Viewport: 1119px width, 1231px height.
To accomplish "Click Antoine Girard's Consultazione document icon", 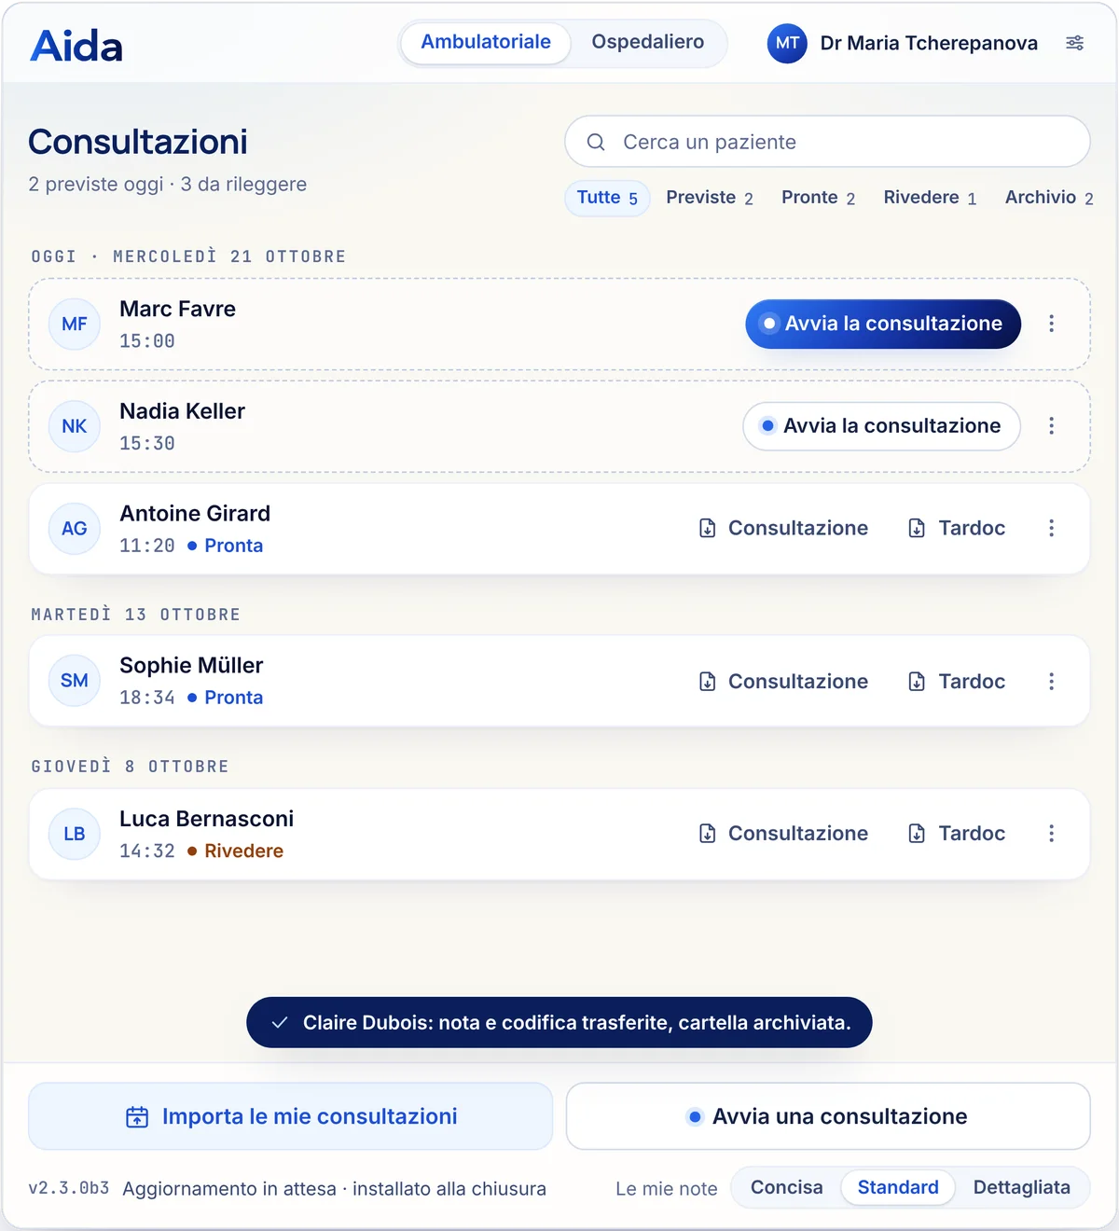I will click(708, 528).
